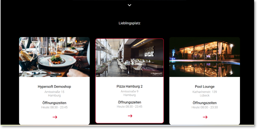Screen dimensions: 258x130
Task: Click Katharinenstr. 139 Lübeck address
Action: tap(204, 94)
